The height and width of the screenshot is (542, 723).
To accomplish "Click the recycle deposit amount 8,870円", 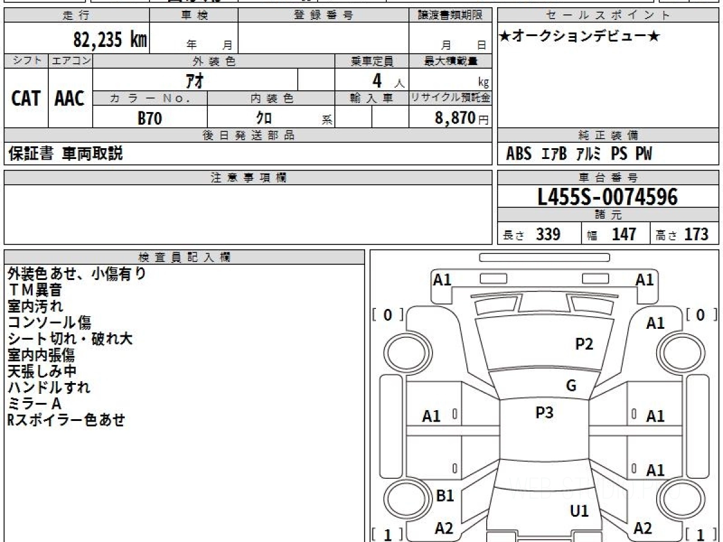I will coord(462,117).
